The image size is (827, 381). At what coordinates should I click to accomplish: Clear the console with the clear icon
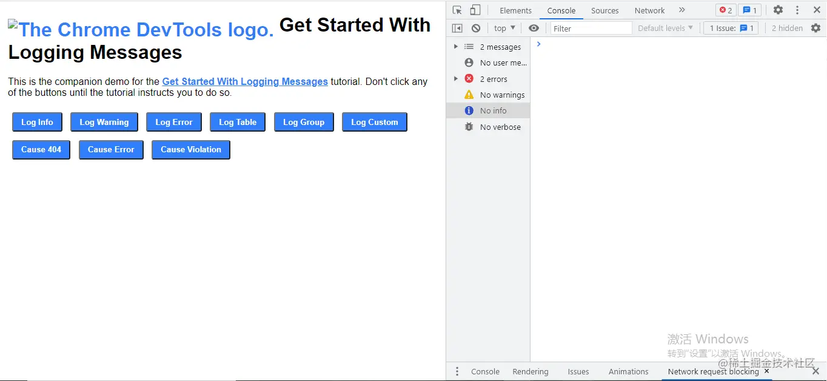pyautogui.click(x=476, y=28)
